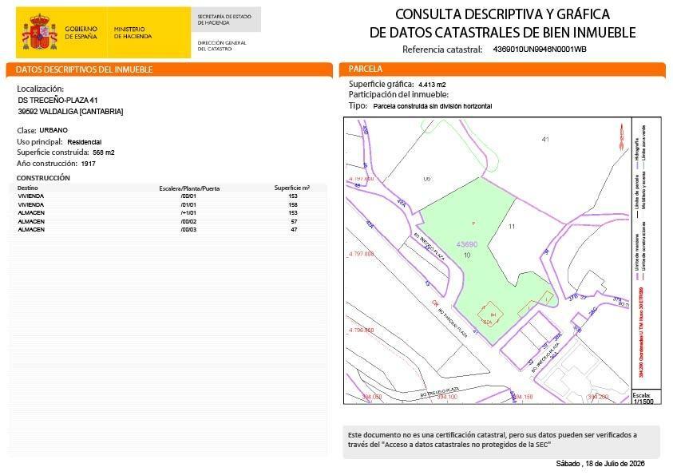Click the 'Destino' column header
673x475 pixels.
[x=27, y=188]
